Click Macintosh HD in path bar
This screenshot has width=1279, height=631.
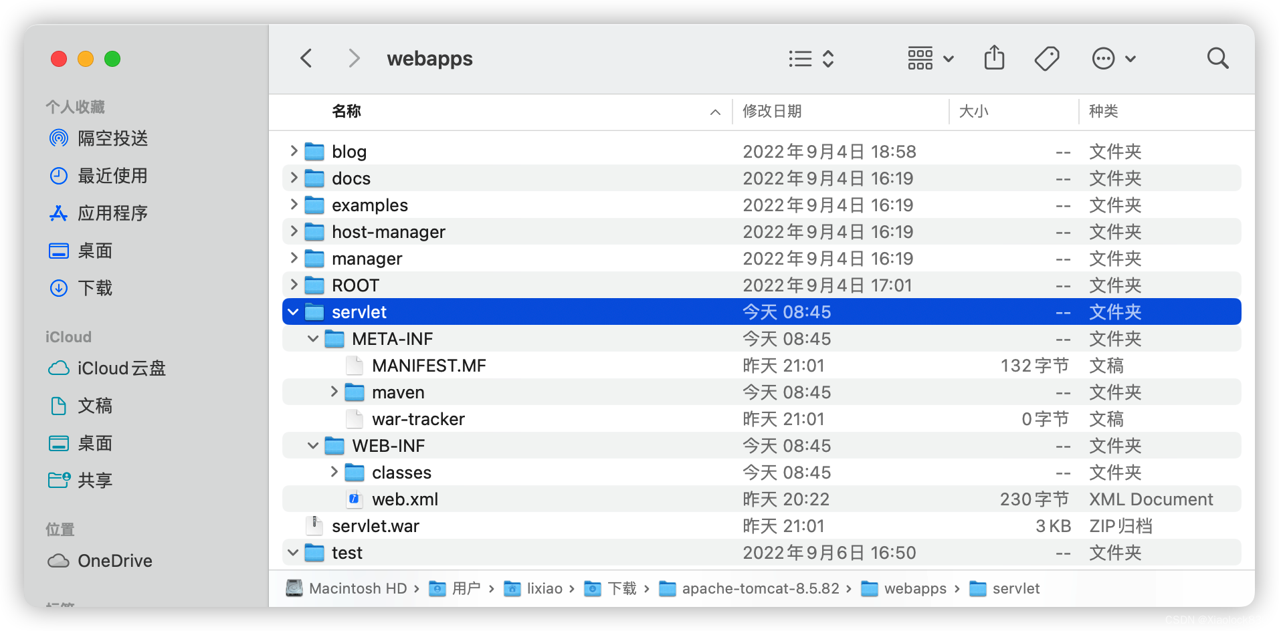[347, 588]
